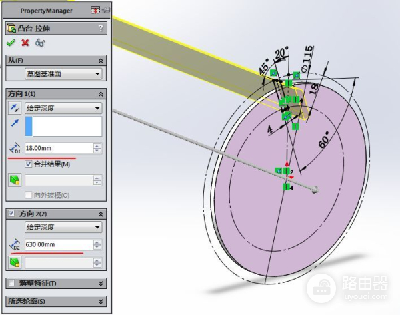Click the D1 depth field showing 18.00mm
This screenshot has width=400, height=315.
57,149
